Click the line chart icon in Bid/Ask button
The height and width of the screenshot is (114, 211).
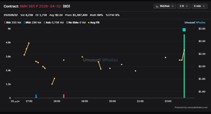pos(157,6)
